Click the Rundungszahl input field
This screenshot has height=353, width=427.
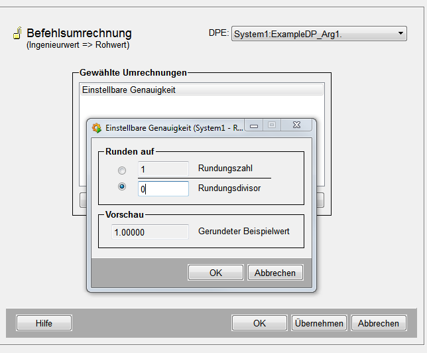click(x=163, y=169)
